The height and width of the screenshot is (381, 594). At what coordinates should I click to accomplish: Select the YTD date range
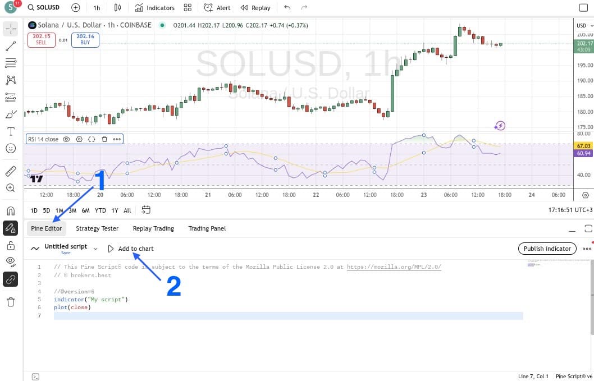click(100, 210)
